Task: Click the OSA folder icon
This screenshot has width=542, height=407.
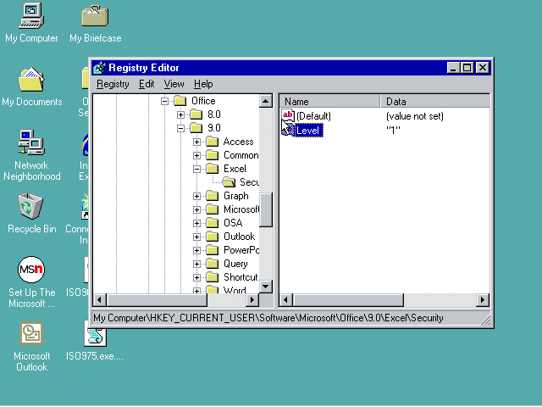Action: pyautogui.click(x=213, y=223)
